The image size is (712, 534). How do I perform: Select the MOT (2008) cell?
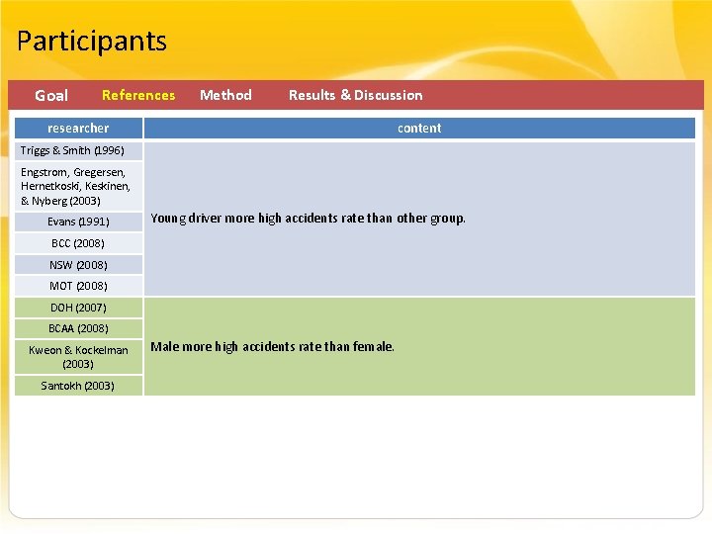78,286
